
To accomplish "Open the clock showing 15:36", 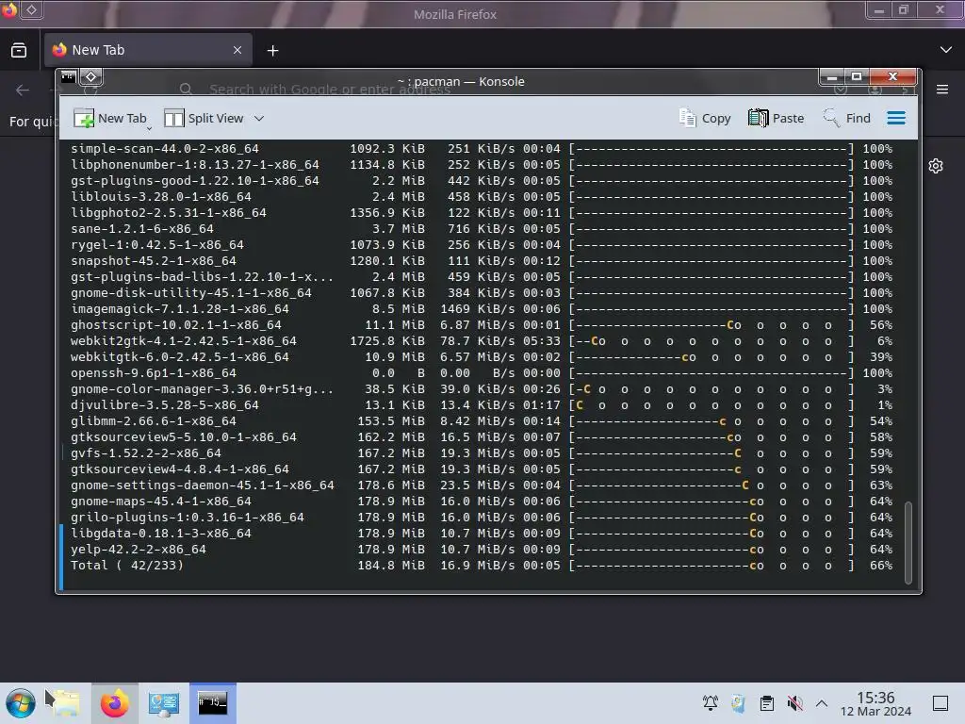I will [875, 703].
